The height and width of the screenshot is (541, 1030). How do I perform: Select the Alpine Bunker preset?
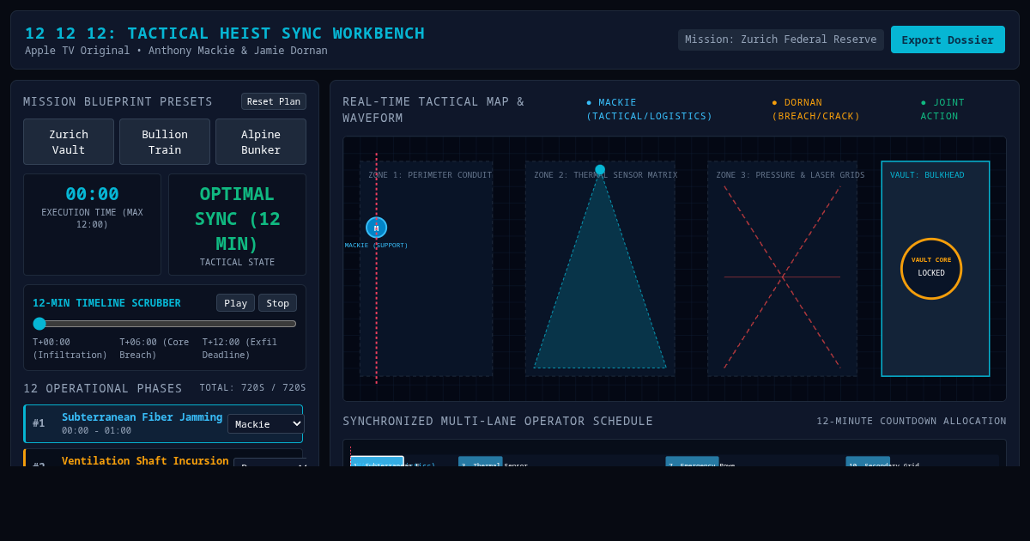[261, 142]
